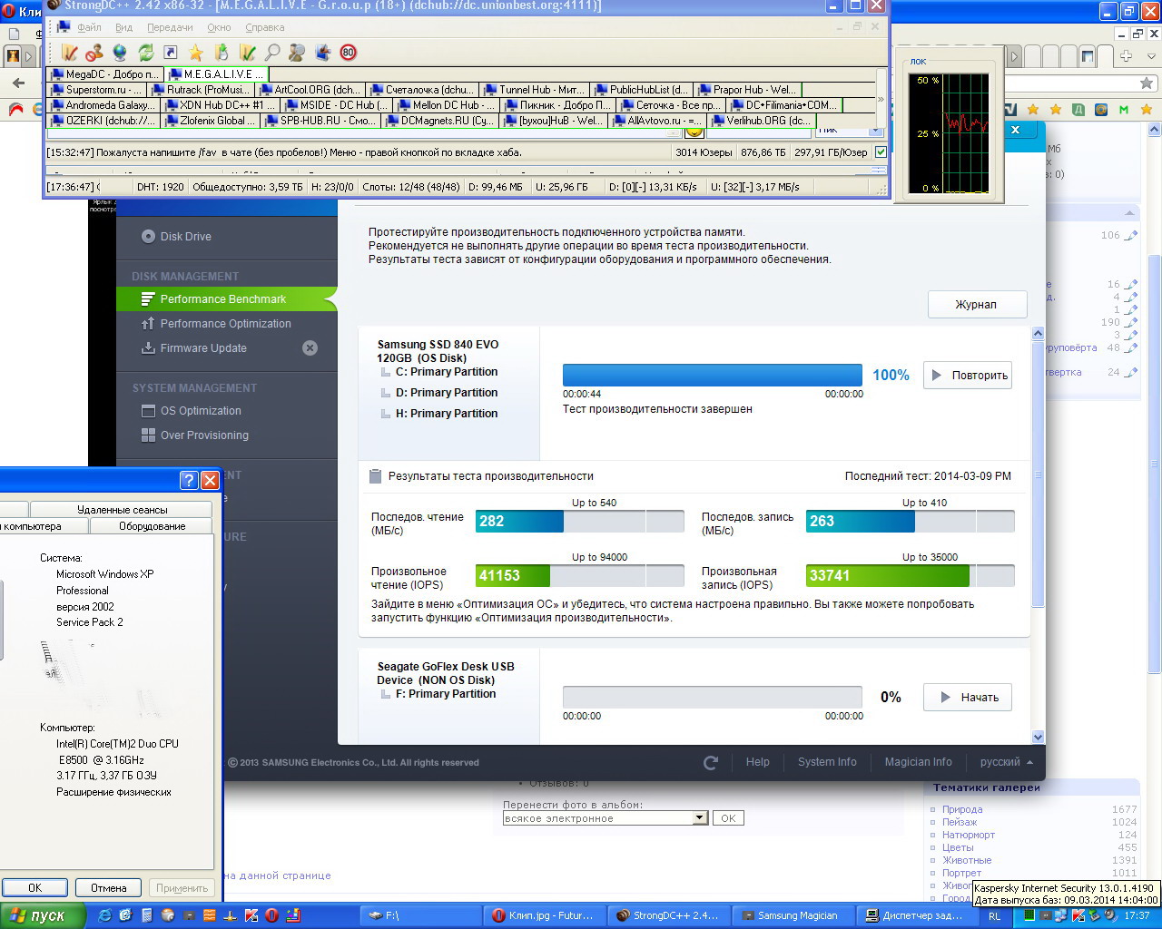The image size is (1162, 929).
Task: Click Samsung Magician in the taskbar
Action: pyautogui.click(x=792, y=915)
